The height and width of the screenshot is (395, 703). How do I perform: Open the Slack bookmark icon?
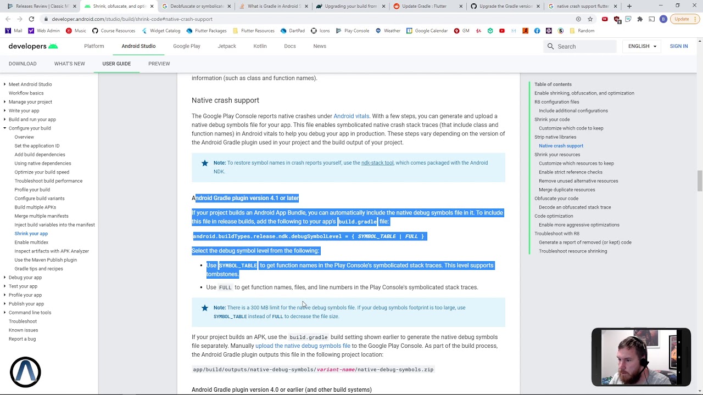coord(549,31)
